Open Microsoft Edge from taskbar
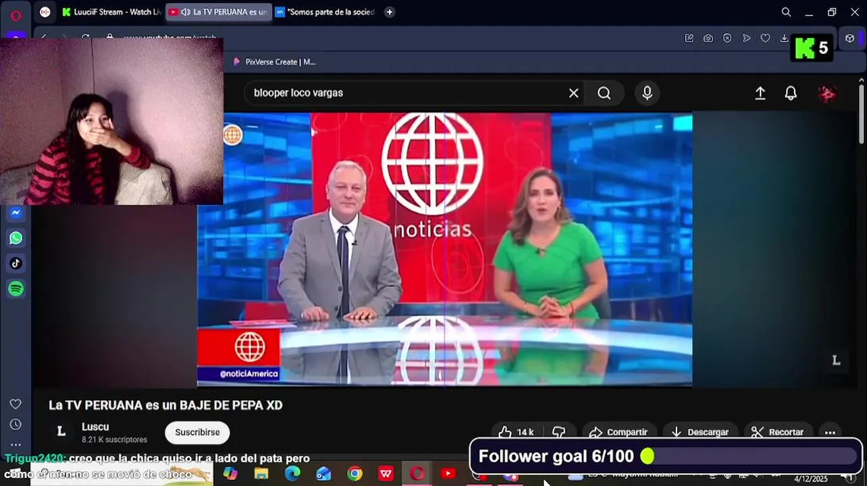Screen dimensions: 867x486 pyautogui.click(x=292, y=474)
